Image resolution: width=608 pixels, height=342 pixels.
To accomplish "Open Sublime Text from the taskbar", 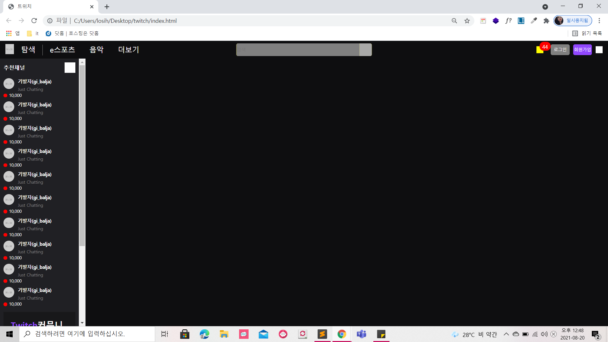I will tap(322, 334).
